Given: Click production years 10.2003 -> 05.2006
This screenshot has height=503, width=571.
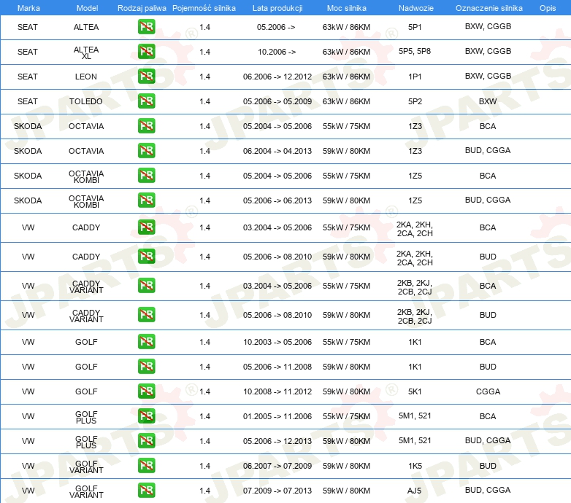Looking at the screenshot, I should 277,342.
